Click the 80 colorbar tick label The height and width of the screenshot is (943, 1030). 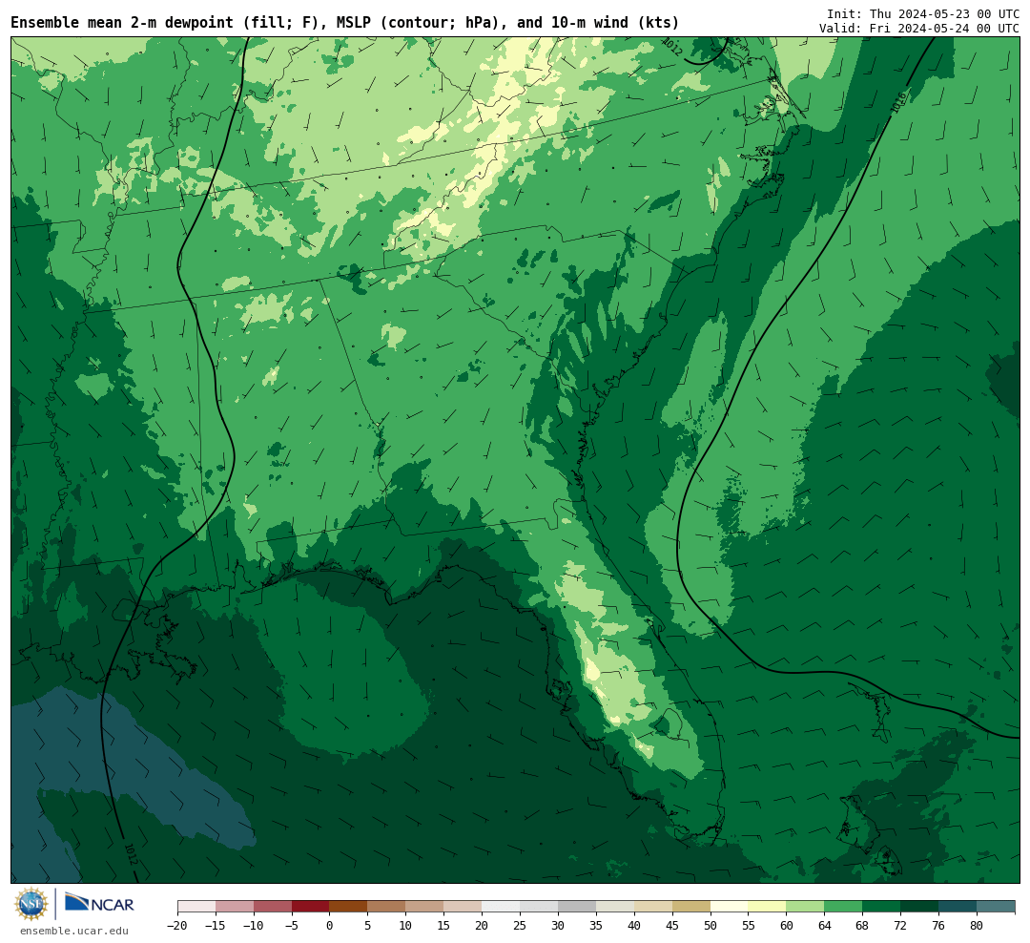point(978,926)
